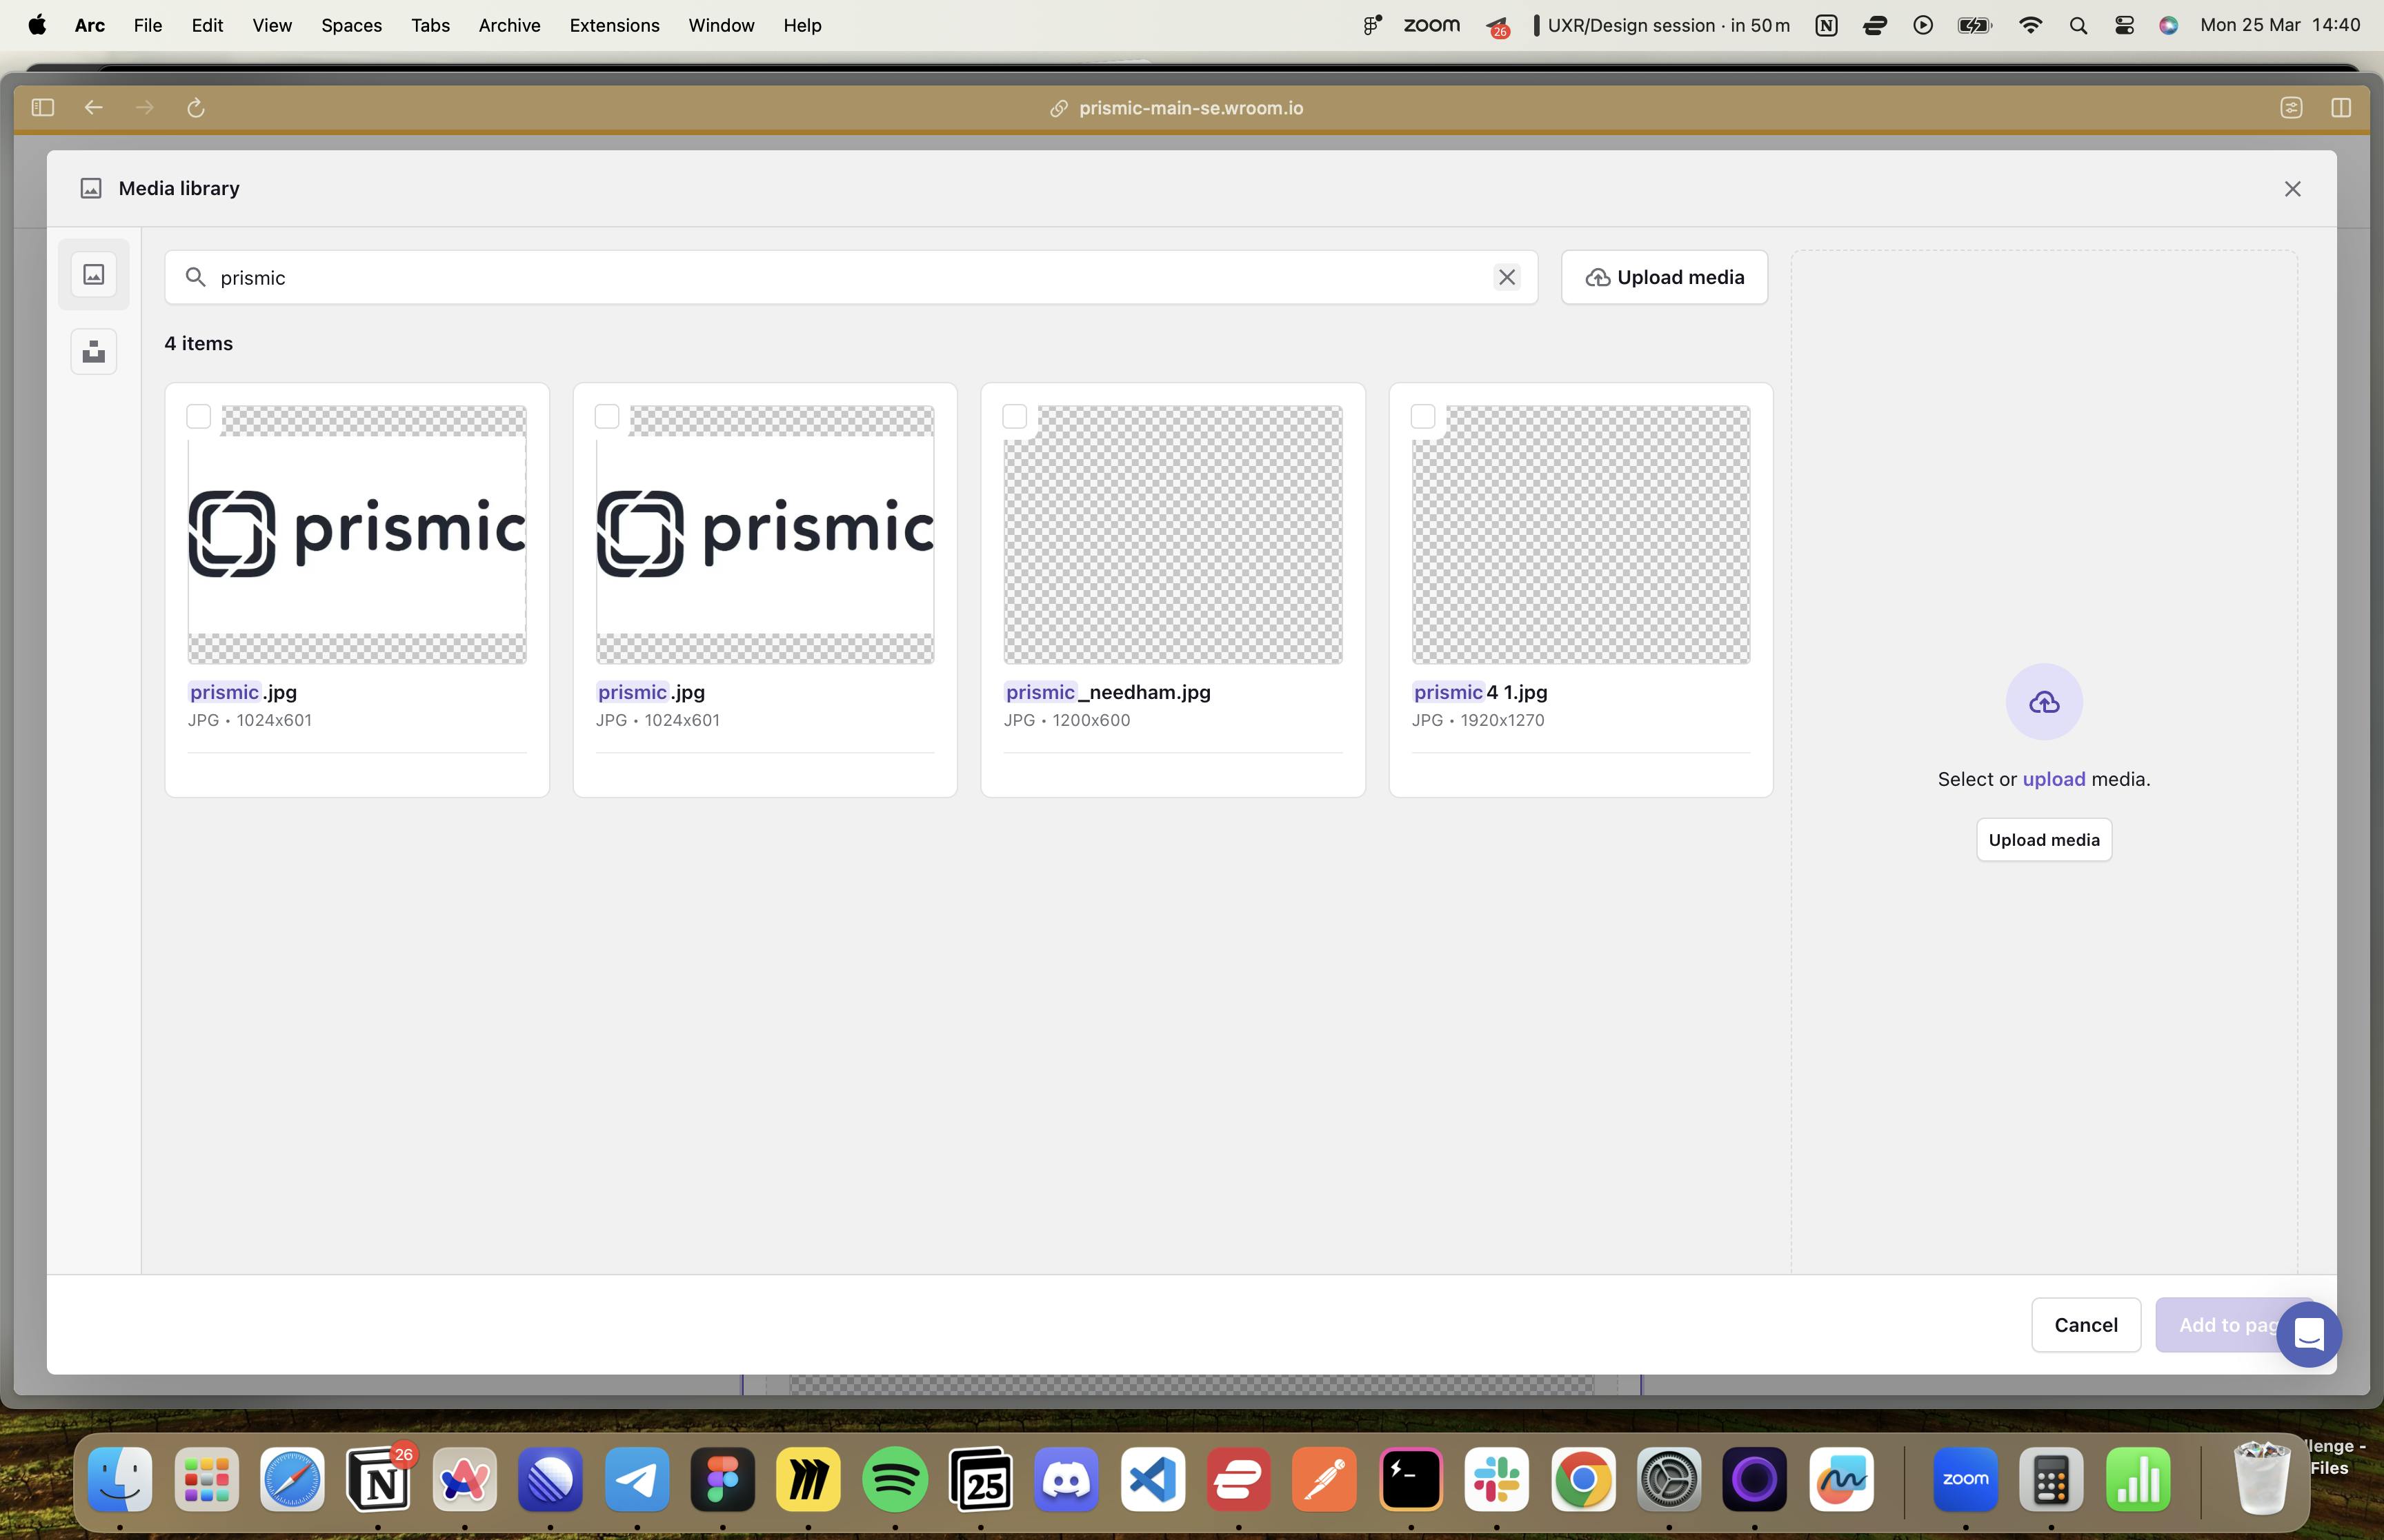Select the first prismic.jpg checkbox
The height and width of the screenshot is (1540, 2384).
(x=199, y=416)
